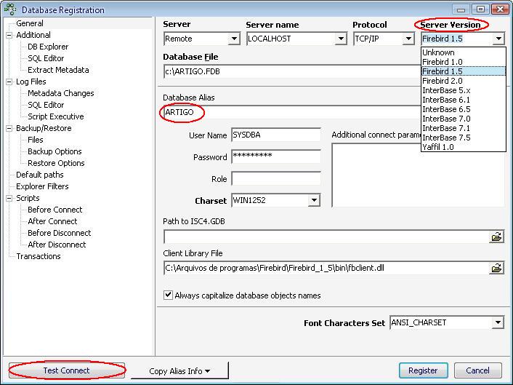The image size is (513, 385).
Task: Click the Database Registration title bar icon
Action: [x=10, y=10]
